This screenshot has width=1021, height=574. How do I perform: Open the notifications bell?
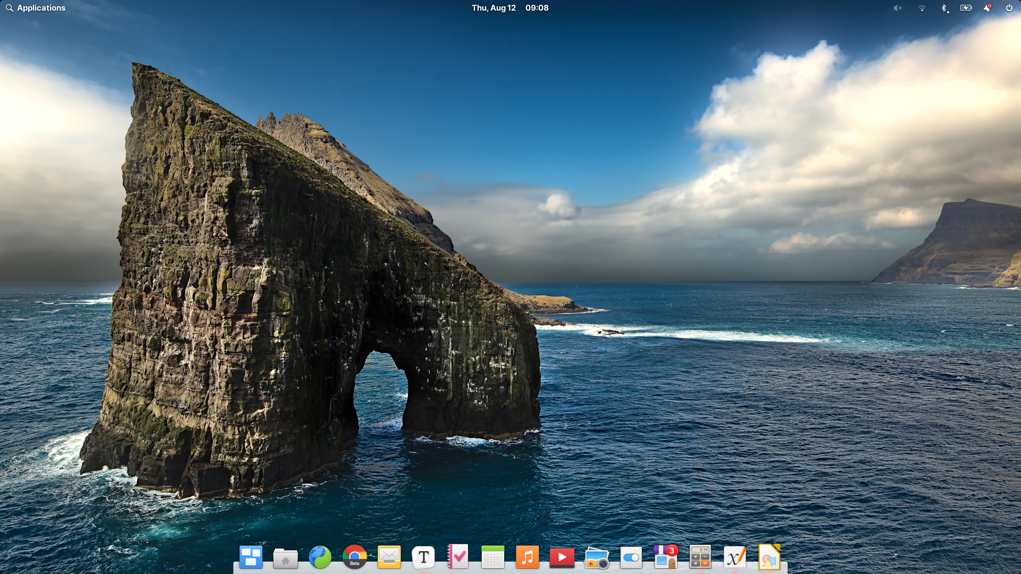point(987,8)
